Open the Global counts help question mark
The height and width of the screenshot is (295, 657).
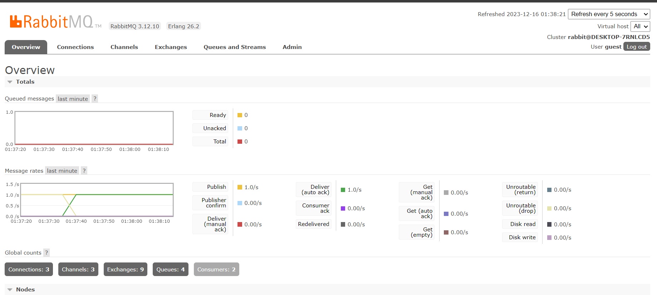pos(46,252)
